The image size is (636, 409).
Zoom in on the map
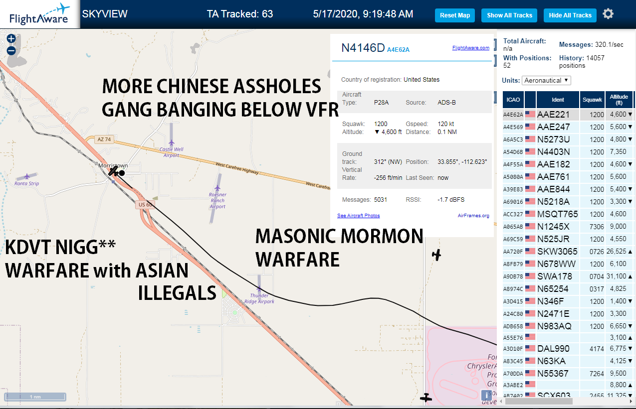pyautogui.click(x=11, y=38)
